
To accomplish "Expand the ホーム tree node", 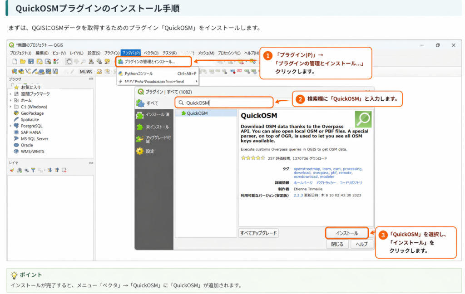I will [10, 100].
